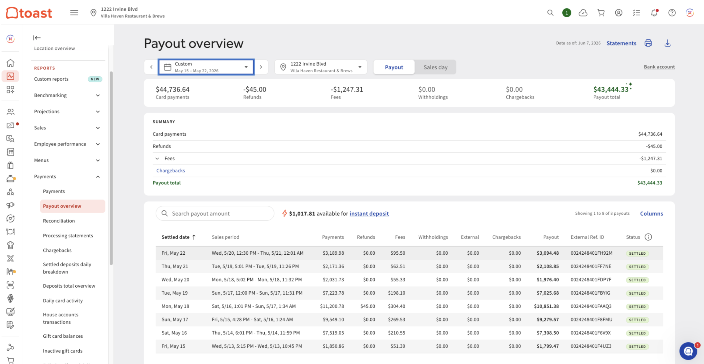Expand the Menus section
704x364 pixels.
(67, 160)
